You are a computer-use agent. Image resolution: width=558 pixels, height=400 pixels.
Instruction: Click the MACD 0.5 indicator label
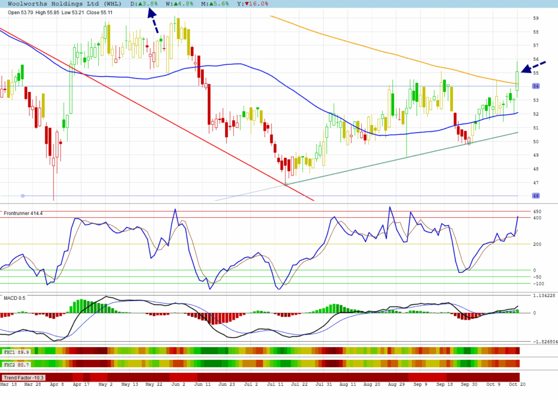click(15, 298)
